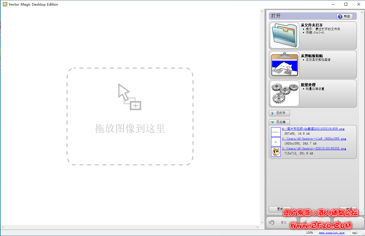Click the dog face image thumbnail
The image size is (365, 236).
point(276,152)
